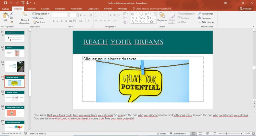Start slideshow from status bar icon
The height and width of the screenshot is (136, 256).
215,134
